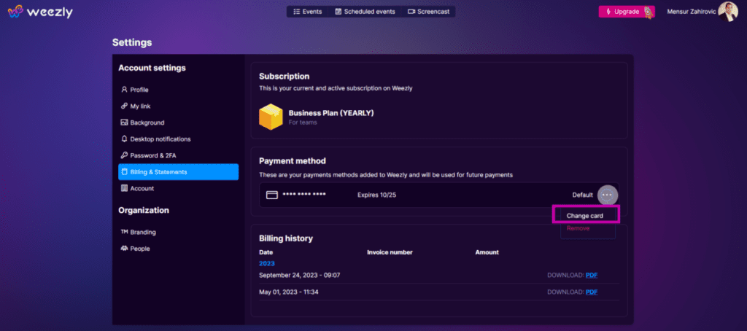Select Billing & Statements in sidebar

[x=178, y=172]
